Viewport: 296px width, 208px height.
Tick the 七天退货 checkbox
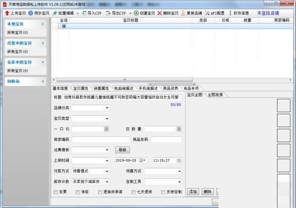(134, 192)
